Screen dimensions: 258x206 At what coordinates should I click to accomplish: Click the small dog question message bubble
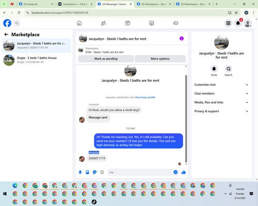114,110
